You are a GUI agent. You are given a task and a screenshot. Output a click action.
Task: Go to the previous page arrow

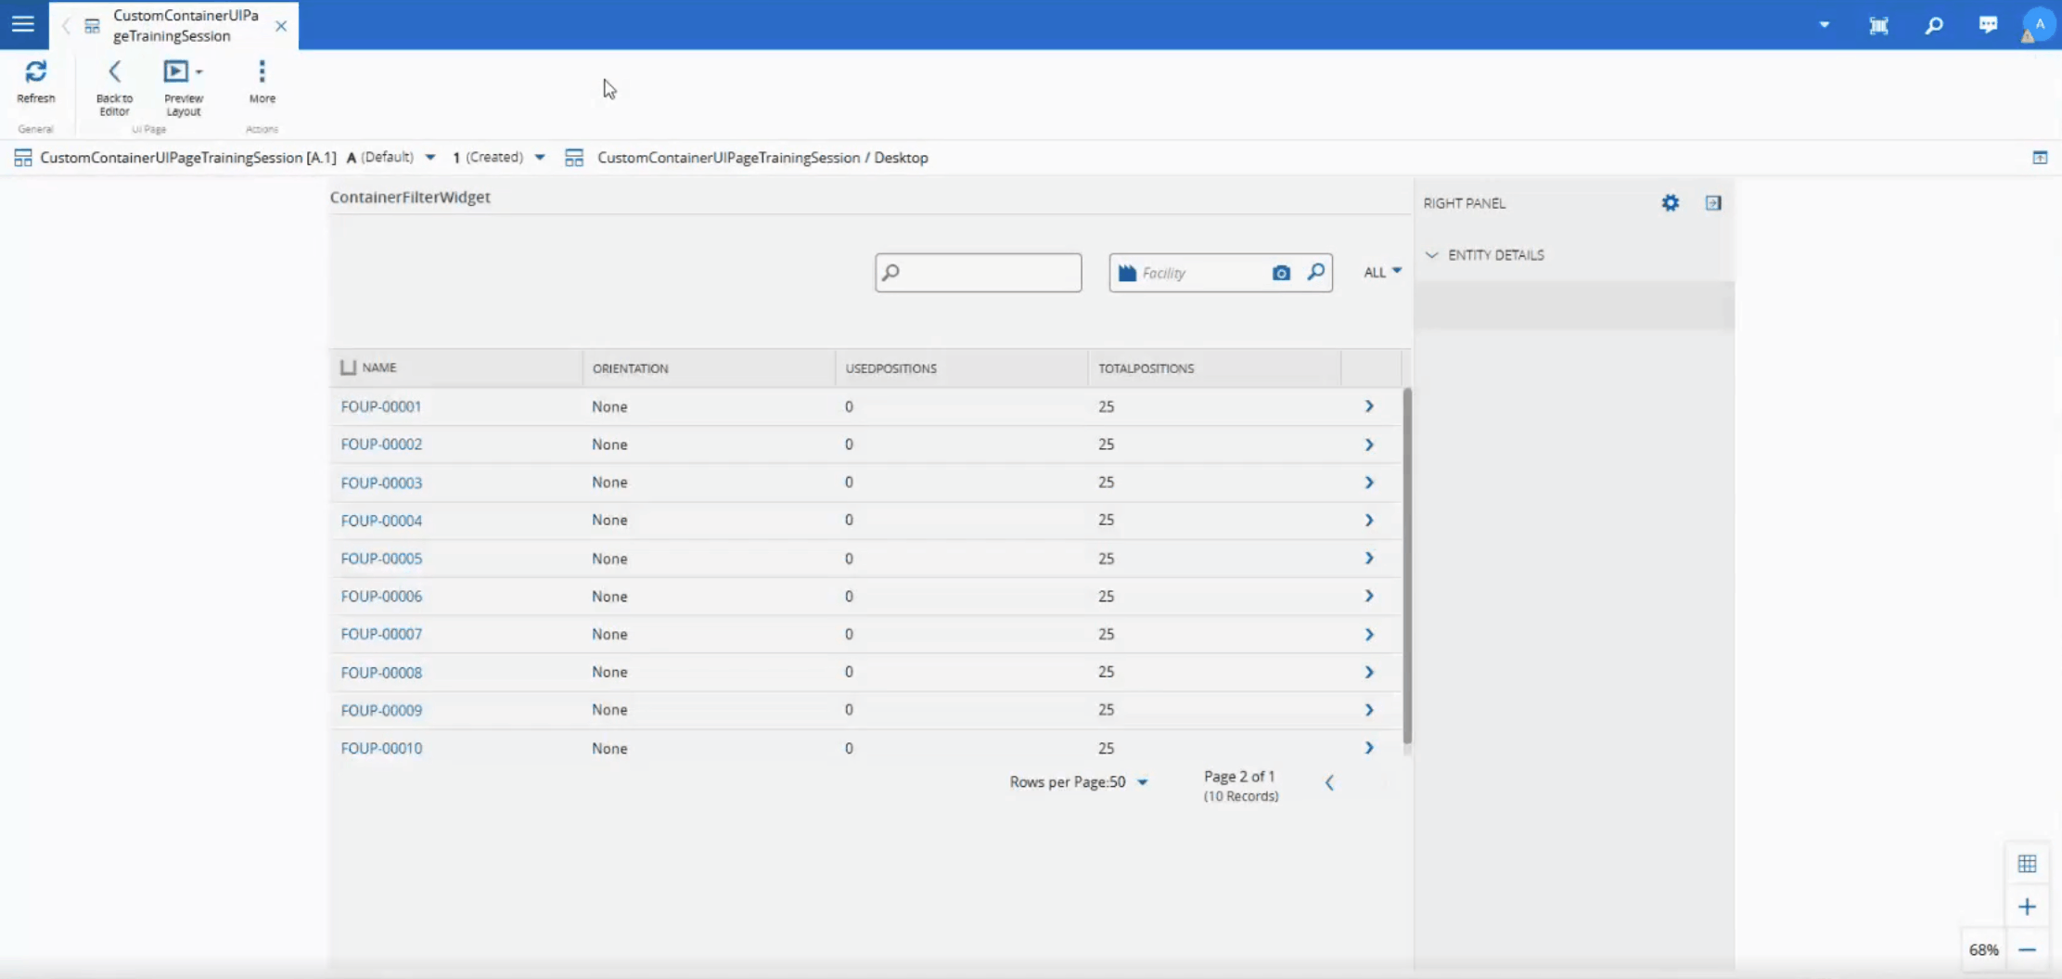(1329, 783)
